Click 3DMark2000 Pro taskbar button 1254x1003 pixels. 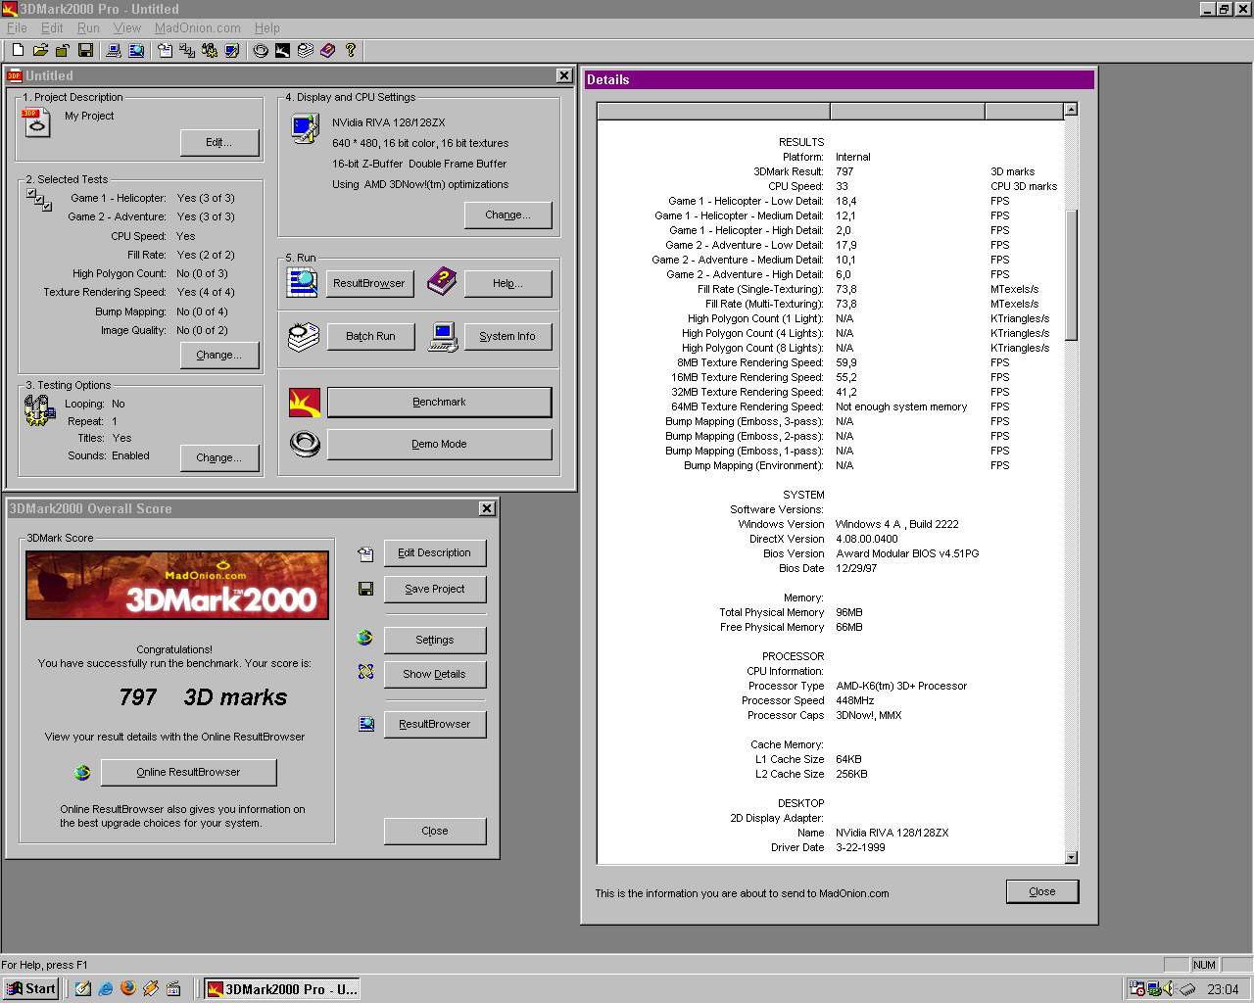click(x=282, y=989)
